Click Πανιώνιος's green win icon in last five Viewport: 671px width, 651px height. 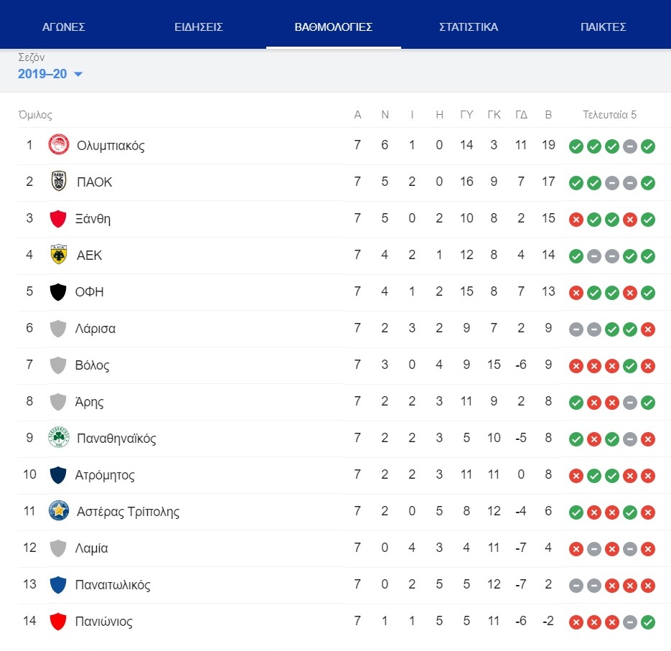pos(648,622)
